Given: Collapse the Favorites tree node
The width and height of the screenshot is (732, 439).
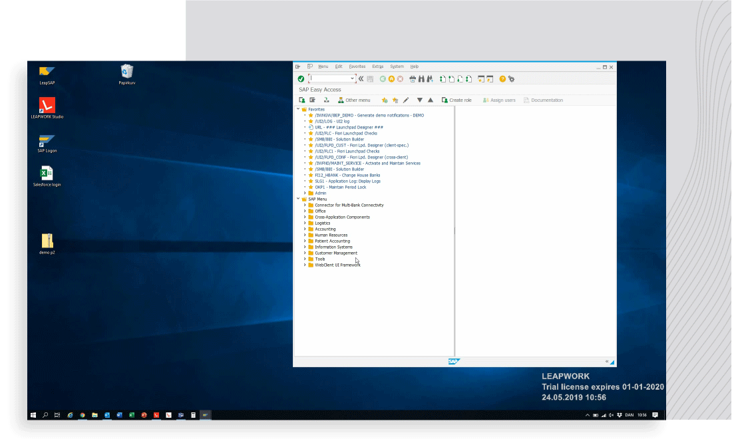Looking at the screenshot, I should click(x=298, y=109).
